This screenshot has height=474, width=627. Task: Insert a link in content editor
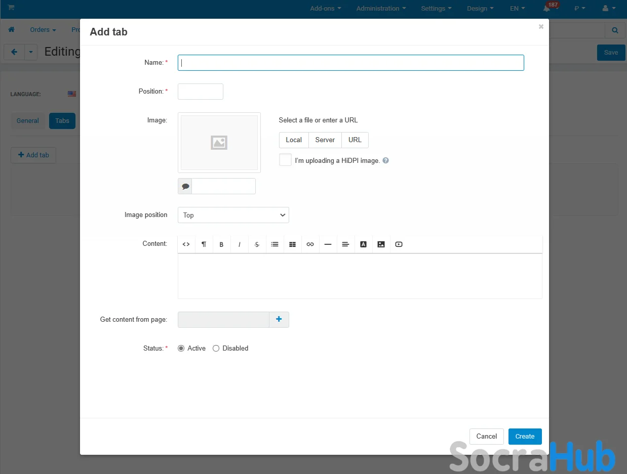310,244
